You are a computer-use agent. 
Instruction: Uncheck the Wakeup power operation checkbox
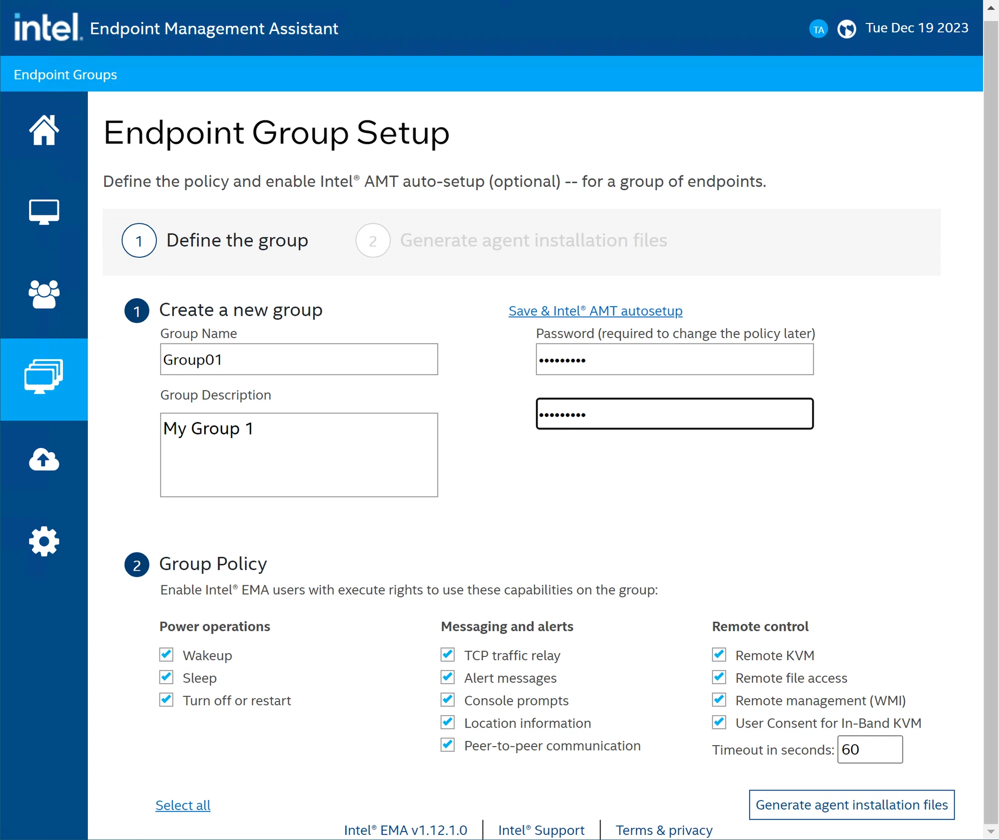166,655
